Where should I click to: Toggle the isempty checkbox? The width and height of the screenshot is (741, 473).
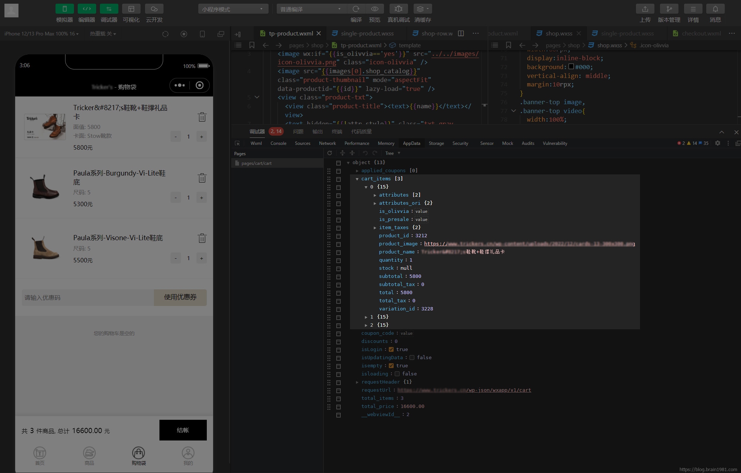391,365
